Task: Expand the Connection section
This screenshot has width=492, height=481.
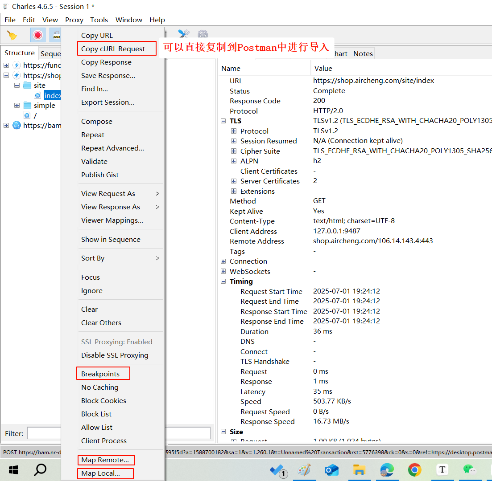Action: [x=223, y=261]
